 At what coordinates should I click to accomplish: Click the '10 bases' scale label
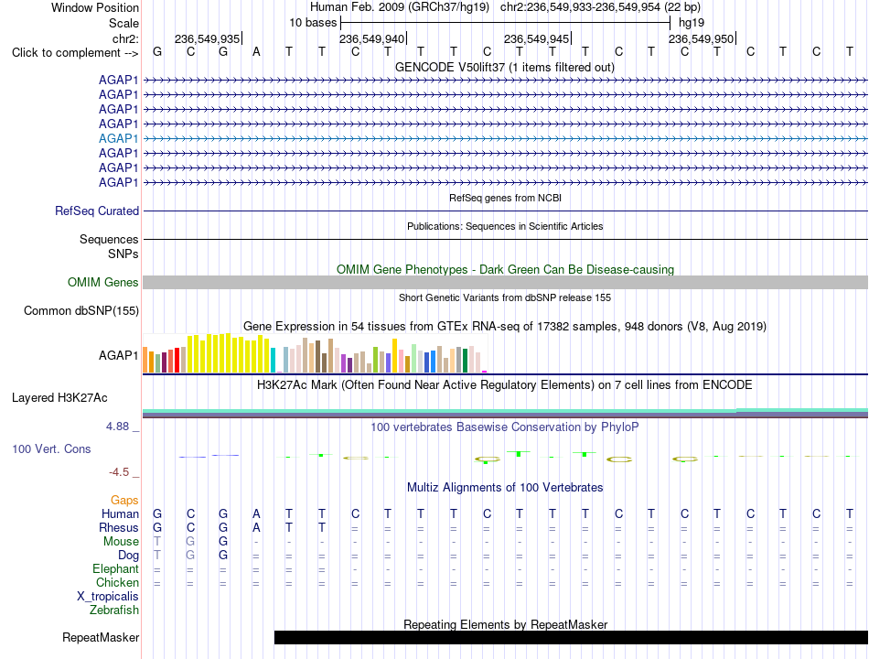pos(313,23)
